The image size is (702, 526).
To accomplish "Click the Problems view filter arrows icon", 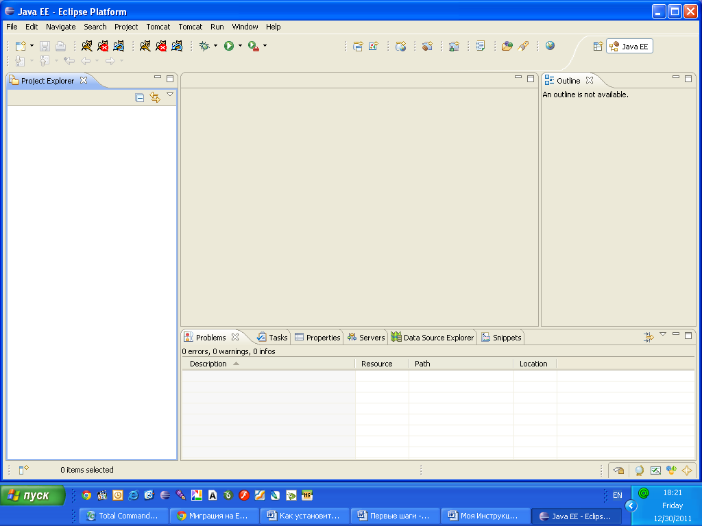I will point(649,337).
